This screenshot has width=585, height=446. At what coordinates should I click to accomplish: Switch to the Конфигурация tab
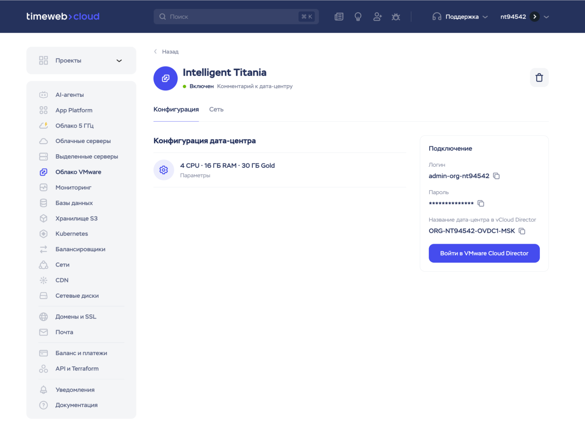tap(176, 109)
